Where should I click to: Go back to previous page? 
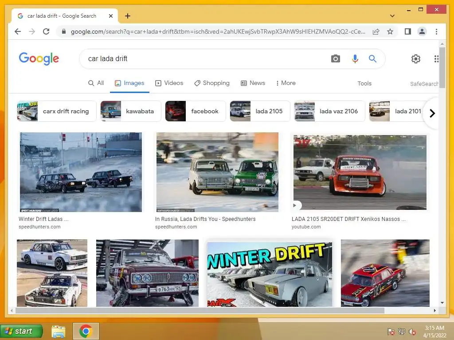click(18, 31)
